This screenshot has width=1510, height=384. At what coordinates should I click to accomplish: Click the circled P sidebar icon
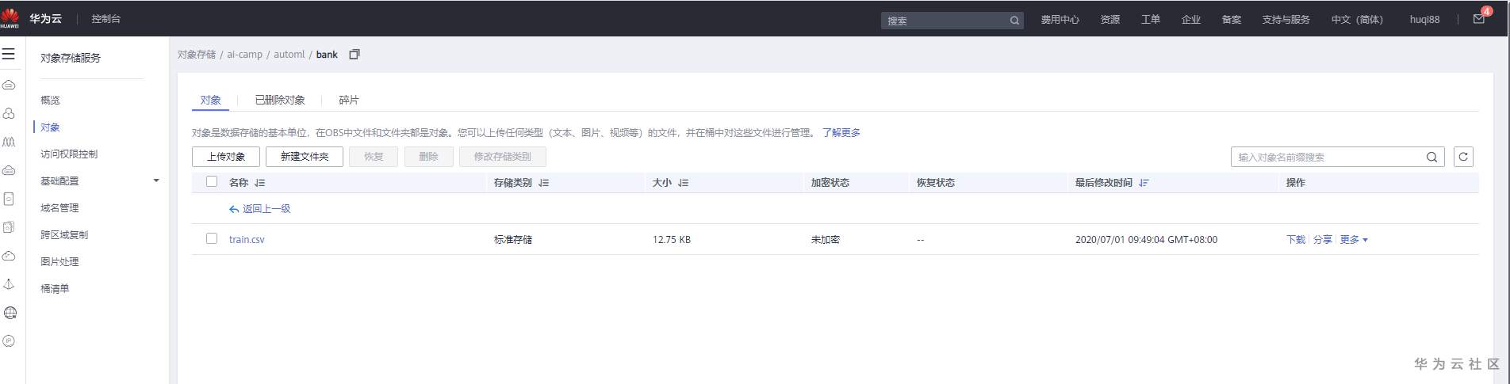pos(9,341)
